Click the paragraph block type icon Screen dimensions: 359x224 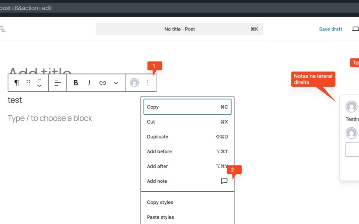(17, 83)
